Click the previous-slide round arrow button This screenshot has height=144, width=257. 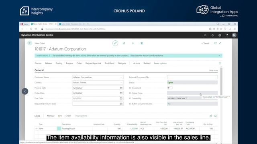coord(25,91)
